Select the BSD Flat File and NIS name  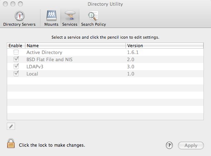click(x=49, y=59)
